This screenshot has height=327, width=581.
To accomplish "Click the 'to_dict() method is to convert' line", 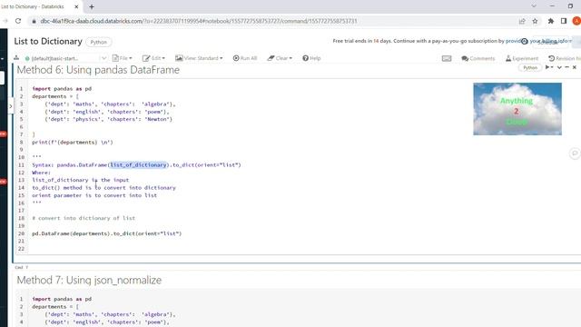I will (103, 188).
